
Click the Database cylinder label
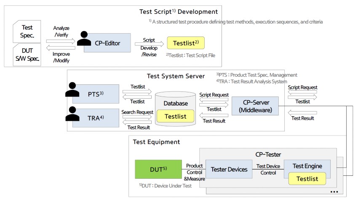click(176, 103)
